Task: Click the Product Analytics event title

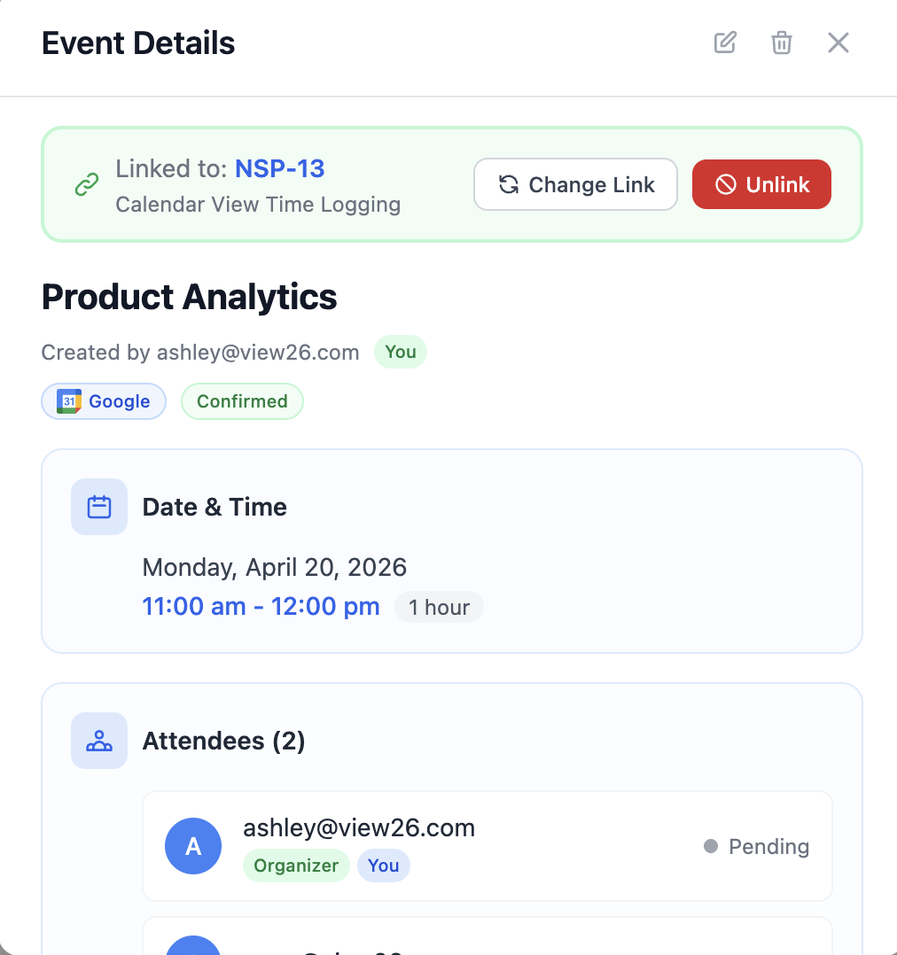Action: tap(189, 298)
